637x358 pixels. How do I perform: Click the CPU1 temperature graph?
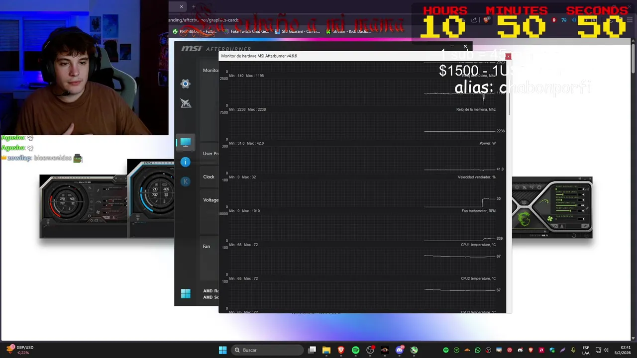(362, 261)
